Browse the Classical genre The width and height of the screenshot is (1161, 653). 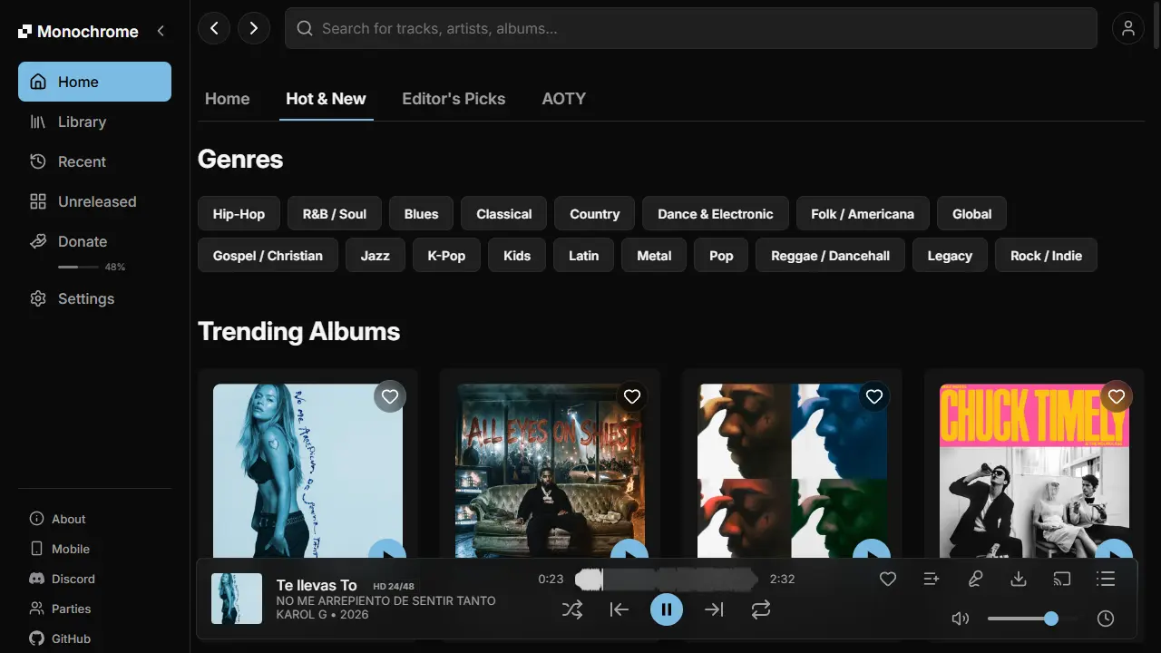tap(504, 214)
